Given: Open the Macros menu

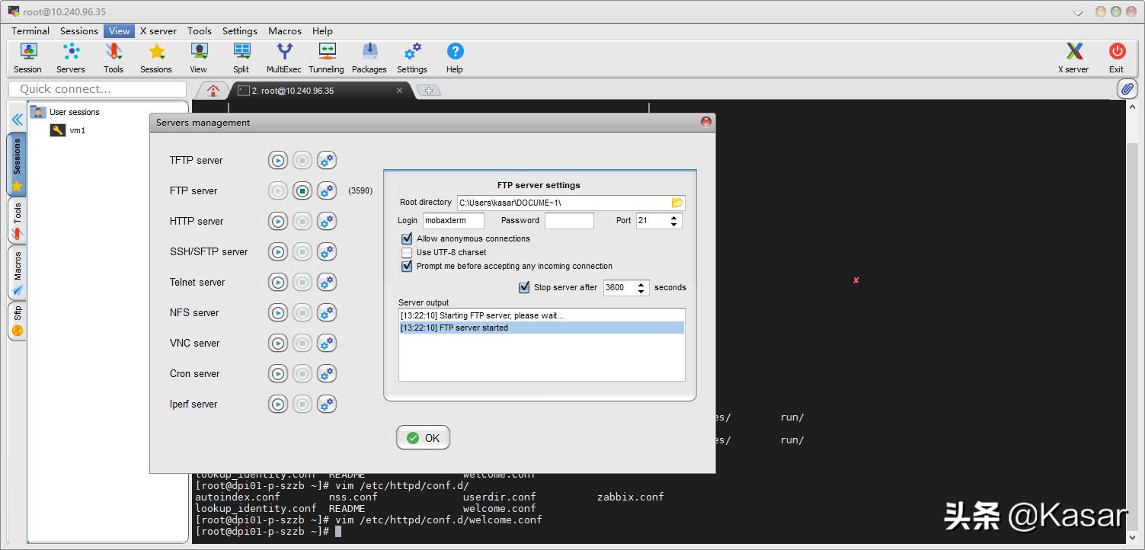Looking at the screenshot, I should coord(284,31).
